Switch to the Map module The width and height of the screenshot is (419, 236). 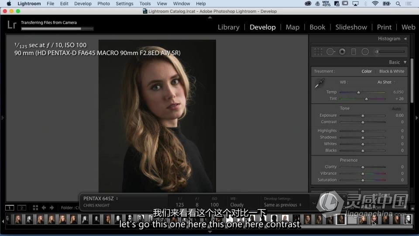[292, 27]
